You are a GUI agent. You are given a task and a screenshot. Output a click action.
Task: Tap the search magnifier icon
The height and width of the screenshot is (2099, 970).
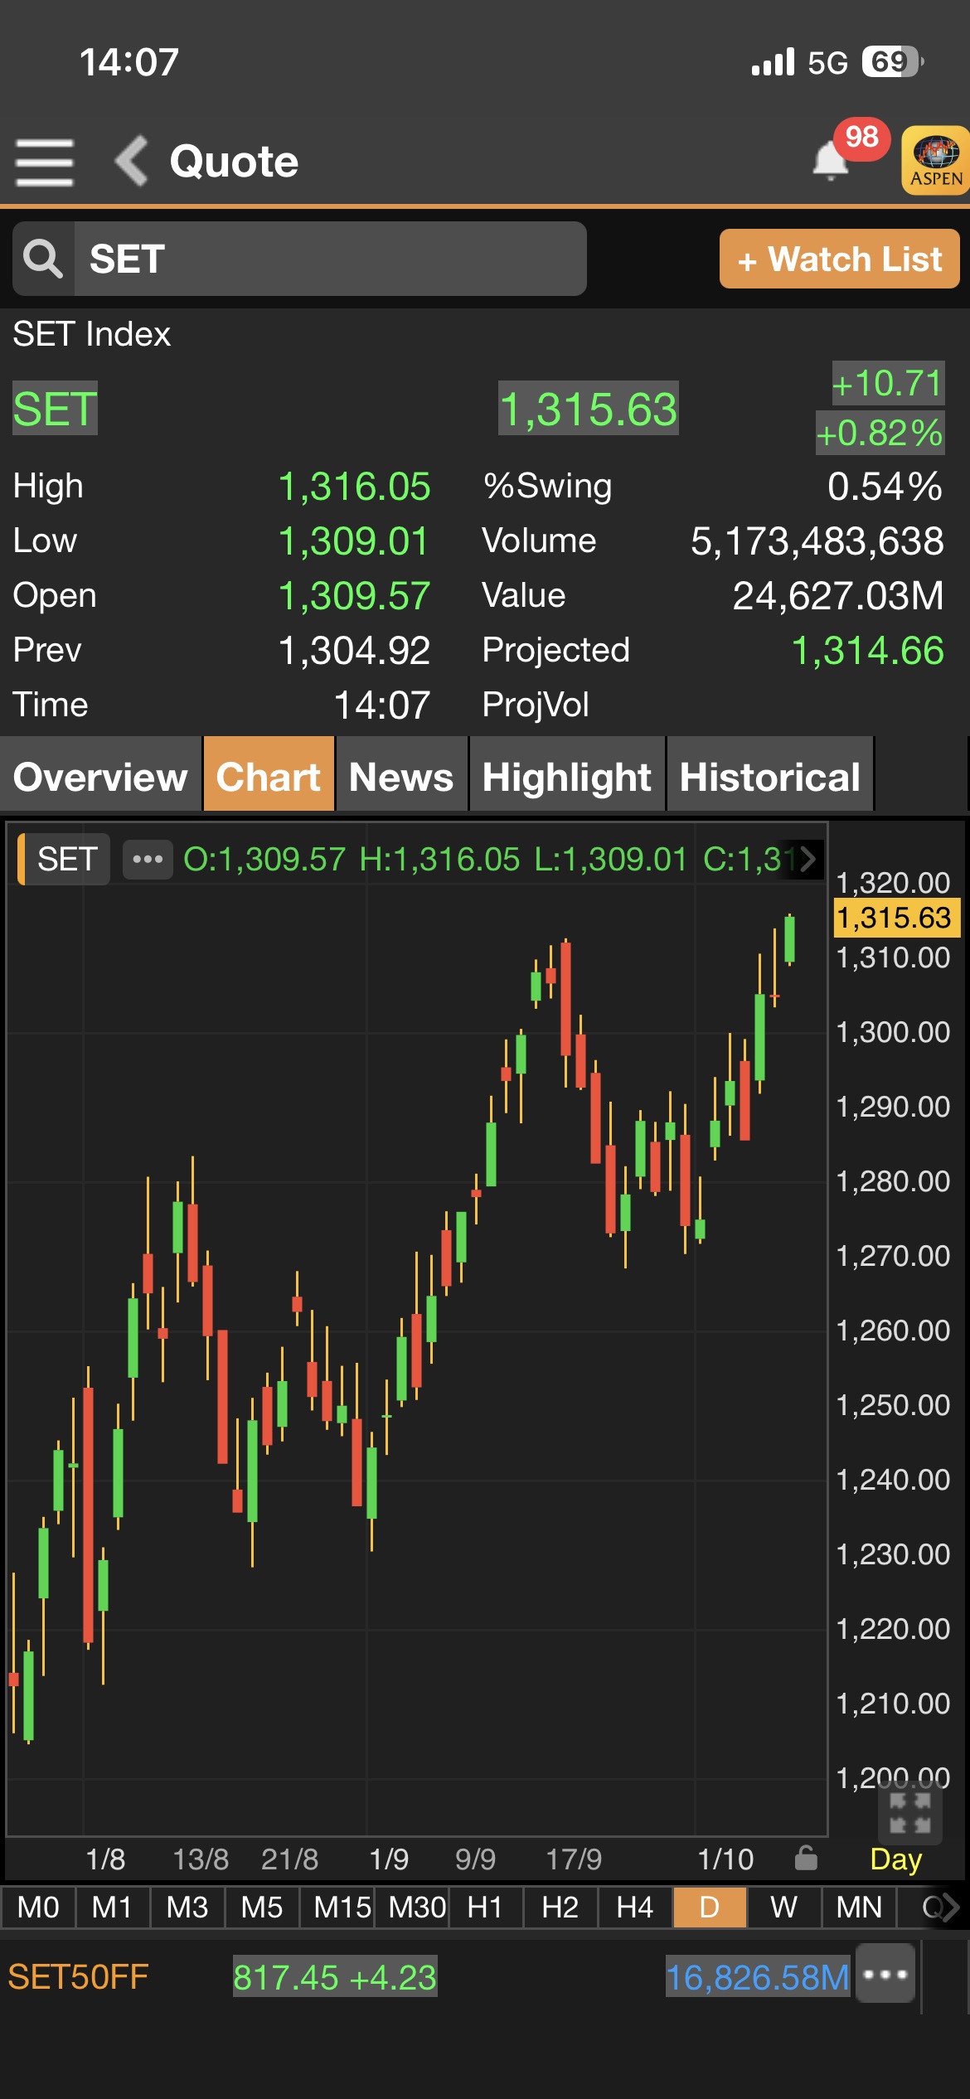click(43, 259)
